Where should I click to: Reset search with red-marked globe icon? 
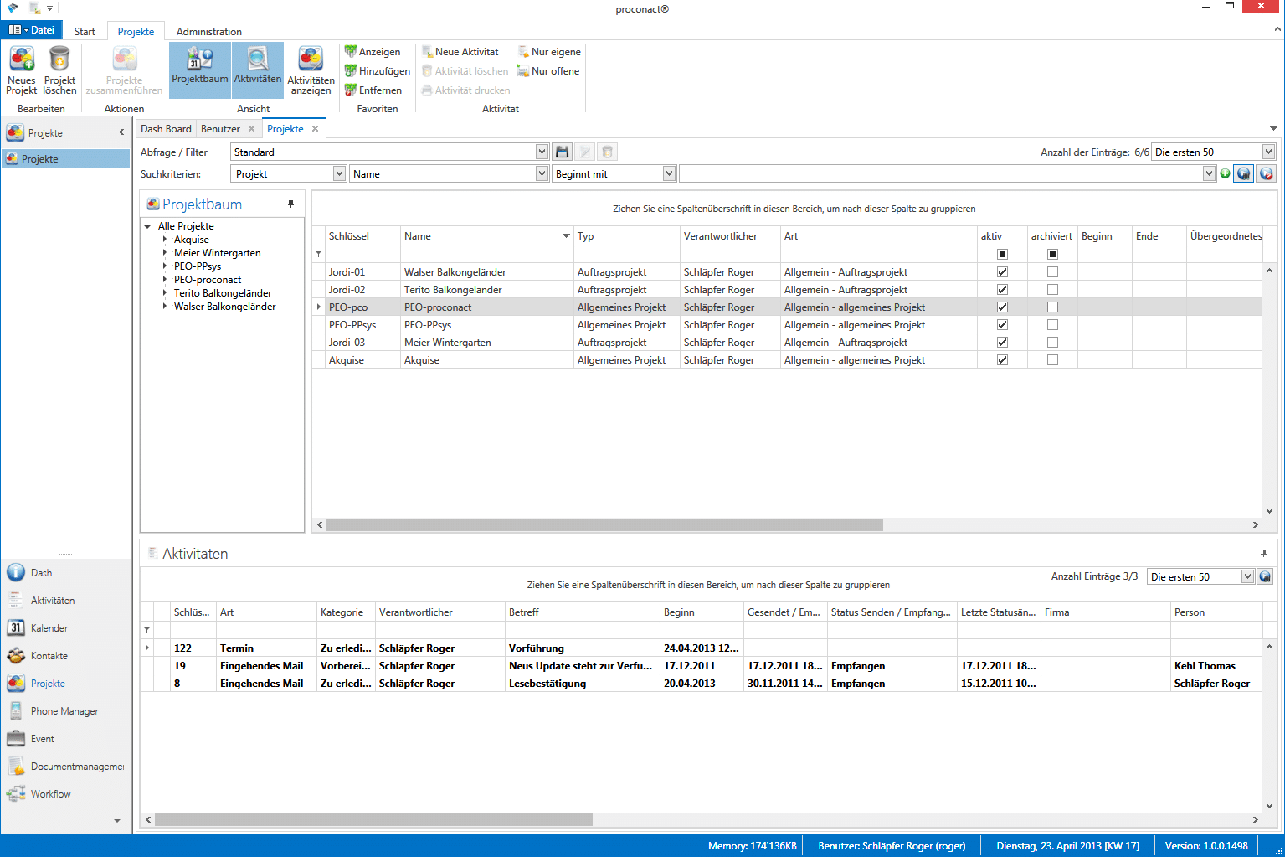pos(1267,173)
